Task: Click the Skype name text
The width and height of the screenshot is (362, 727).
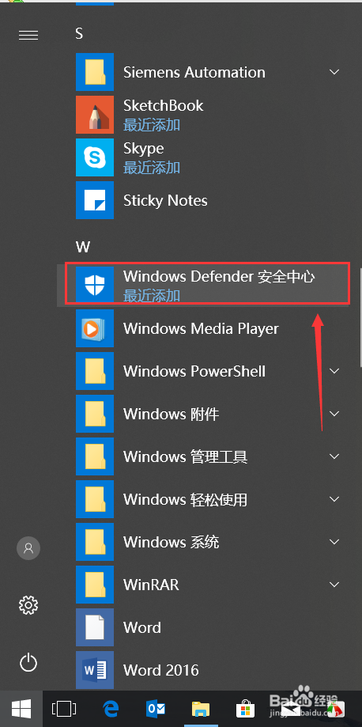Action: [x=143, y=149]
